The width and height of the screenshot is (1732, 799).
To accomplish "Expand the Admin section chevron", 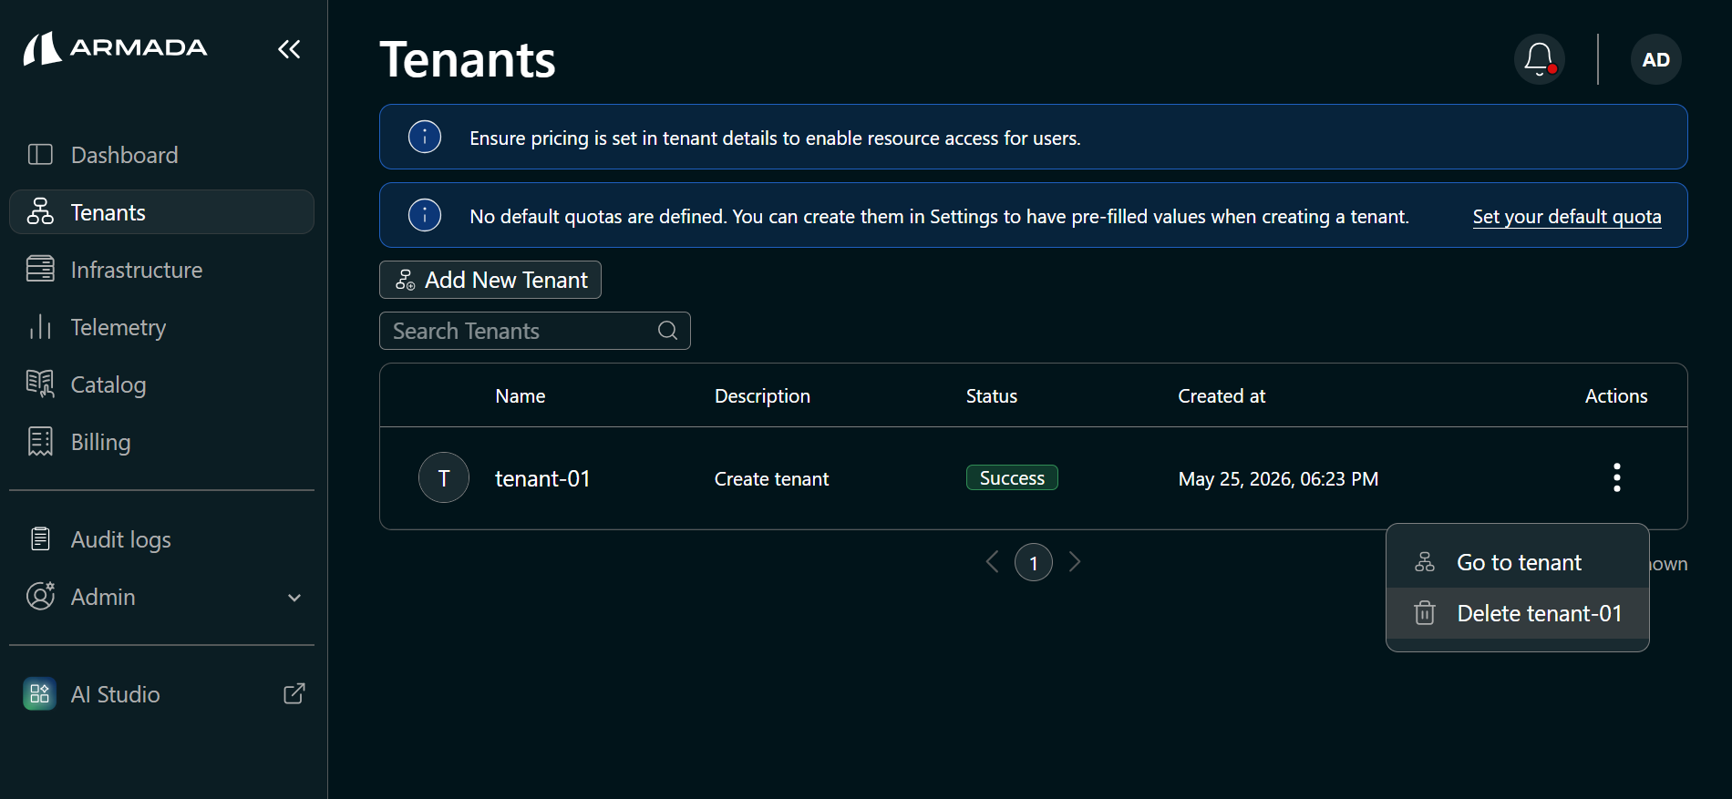I will point(294,598).
